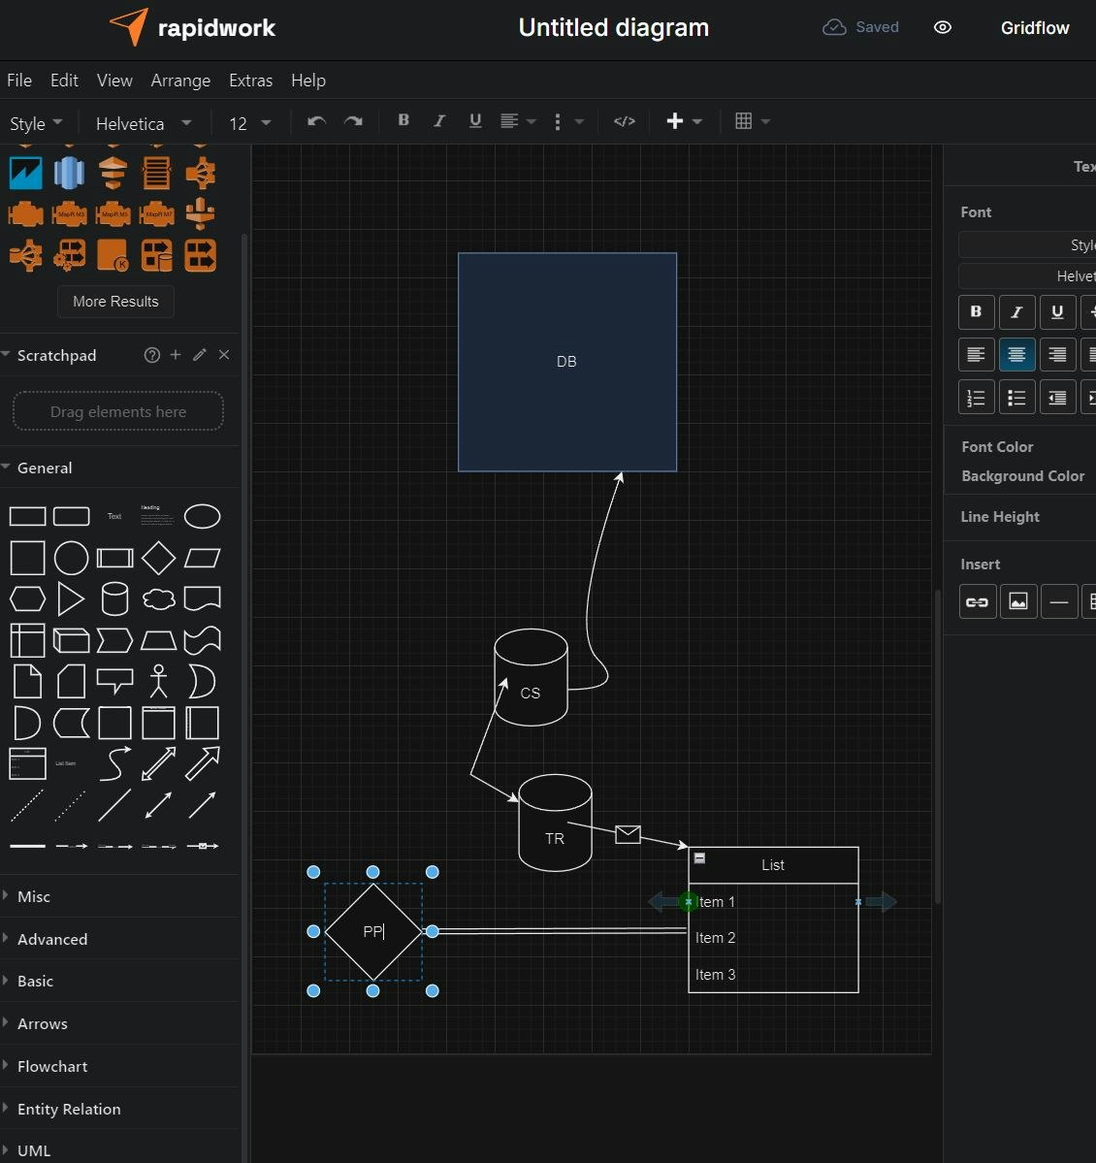Expand the Flowchart shape category

[x=52, y=1066]
